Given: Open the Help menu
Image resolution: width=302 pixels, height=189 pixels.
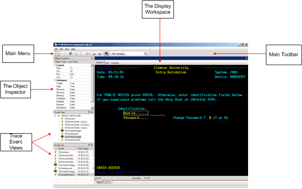Looking at the screenshot, I should 73,49.
